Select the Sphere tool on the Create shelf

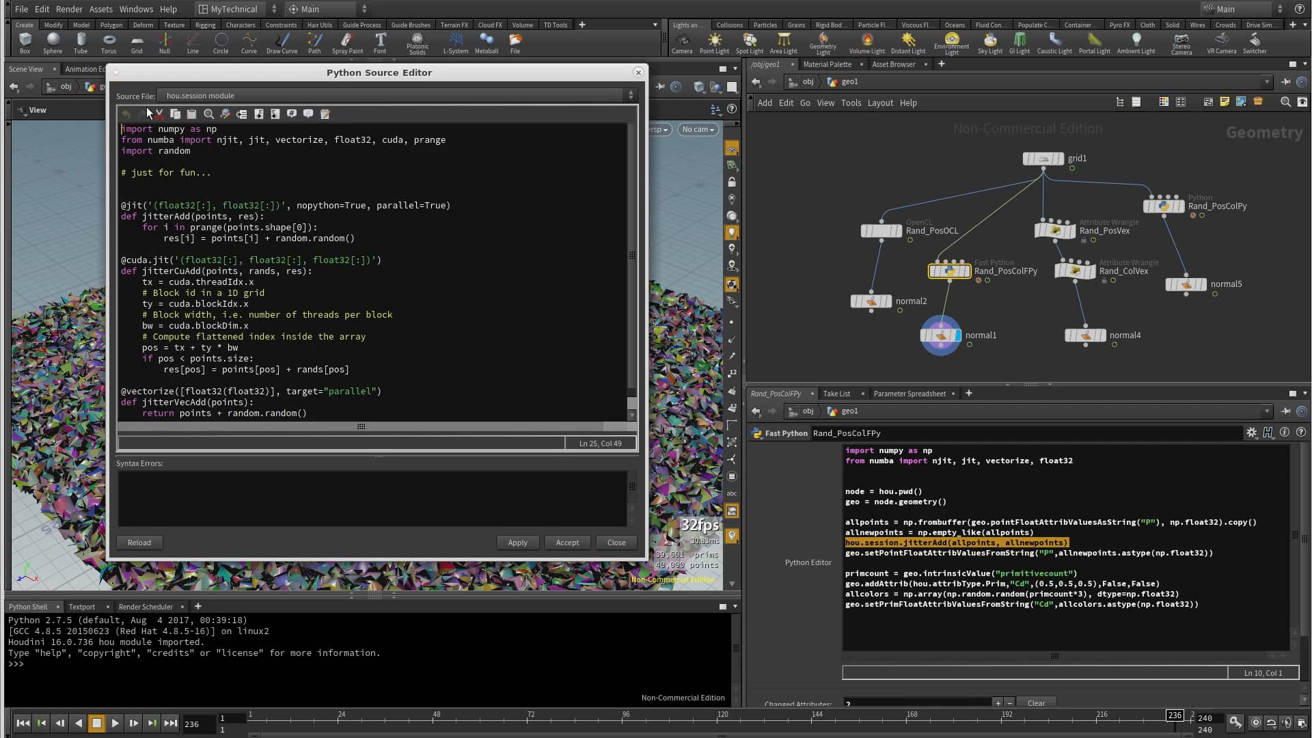[53, 42]
